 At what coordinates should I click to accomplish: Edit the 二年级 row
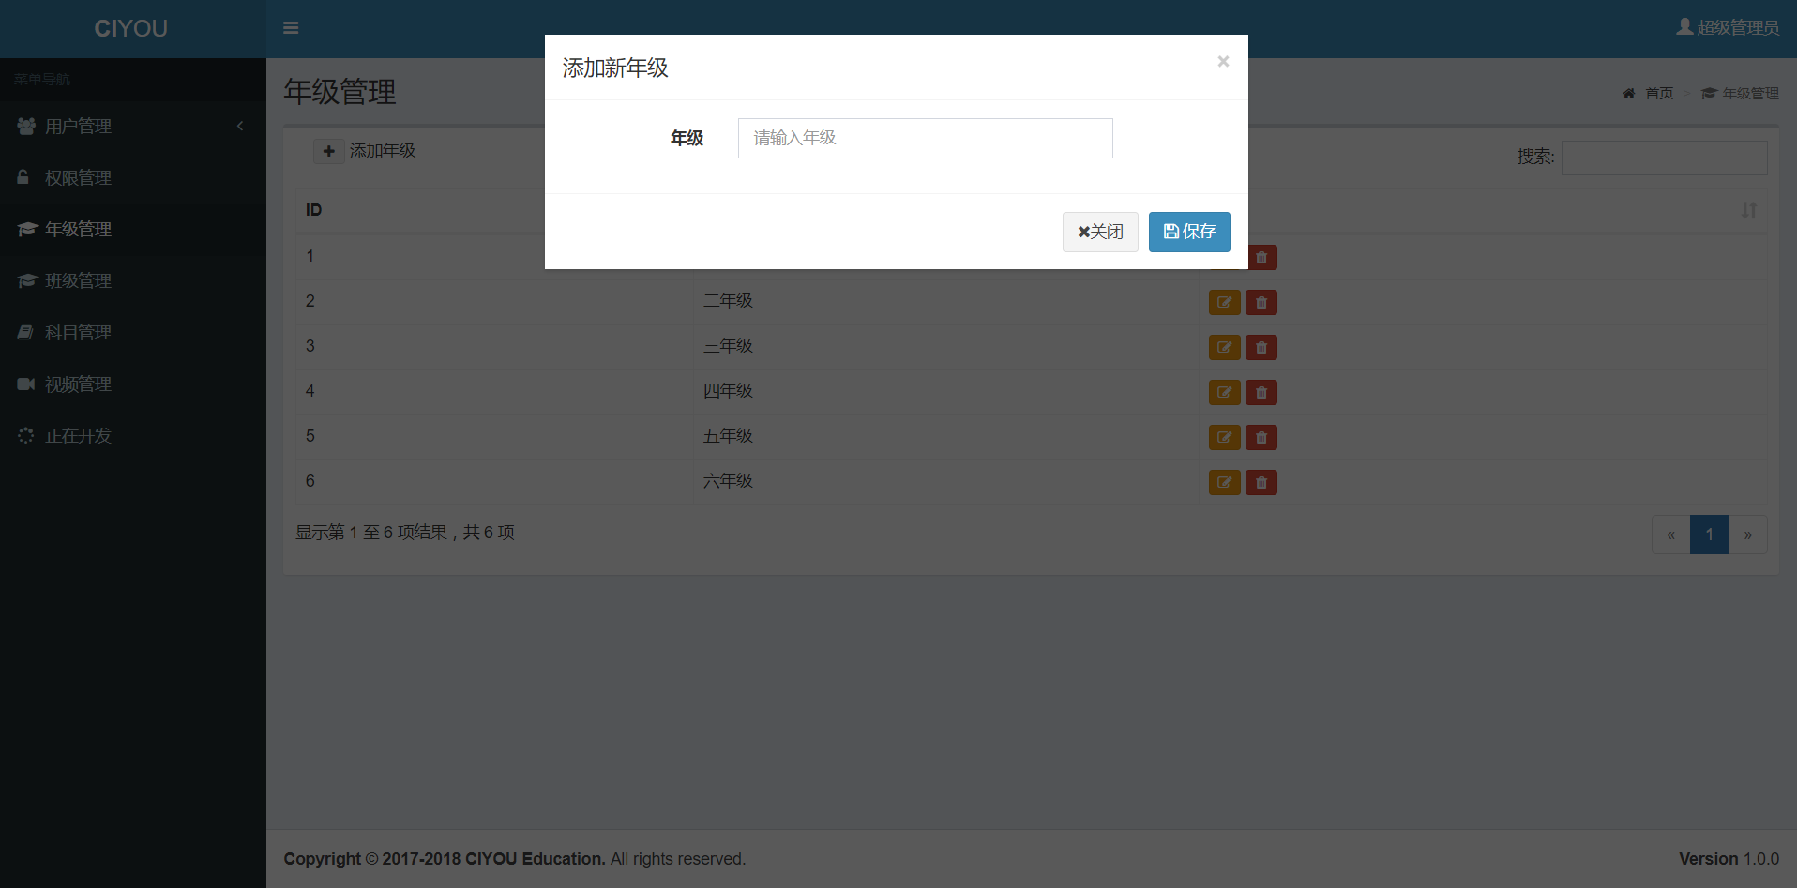click(1225, 303)
